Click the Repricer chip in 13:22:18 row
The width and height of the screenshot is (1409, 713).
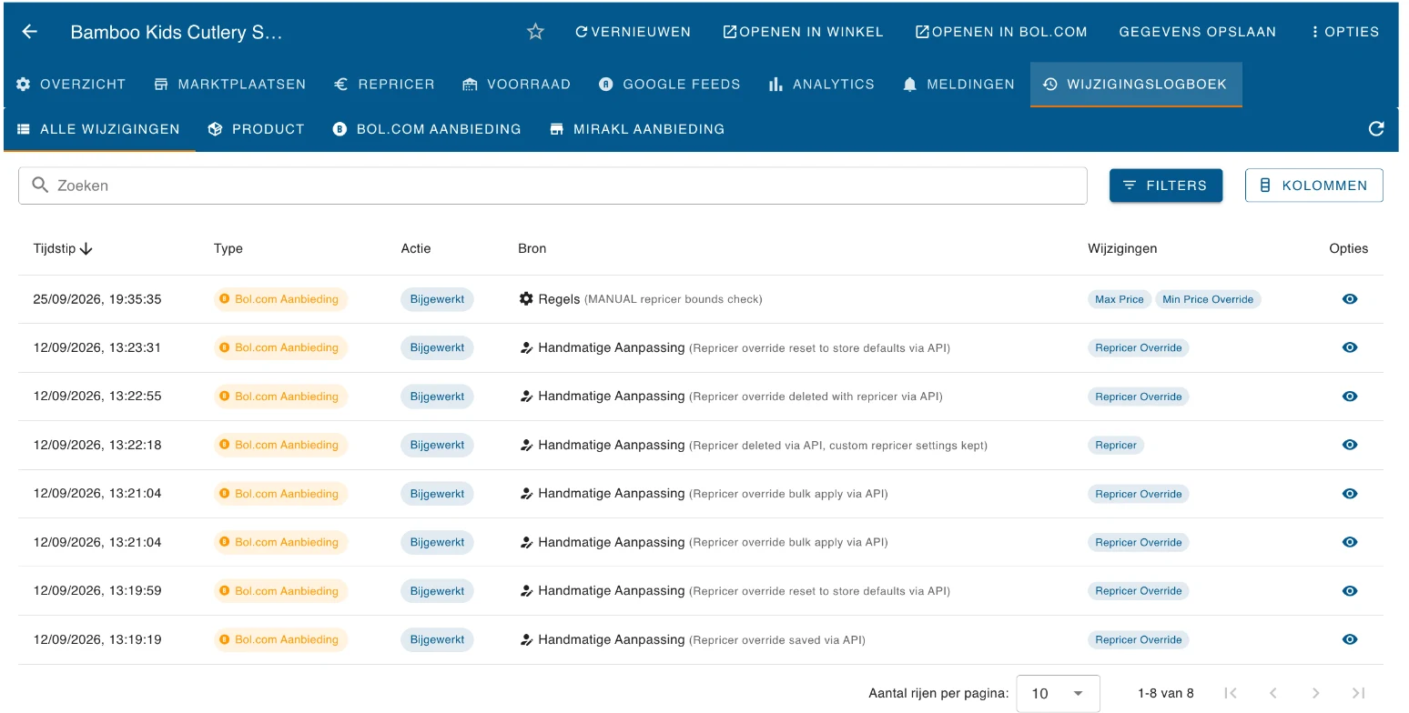tap(1116, 446)
